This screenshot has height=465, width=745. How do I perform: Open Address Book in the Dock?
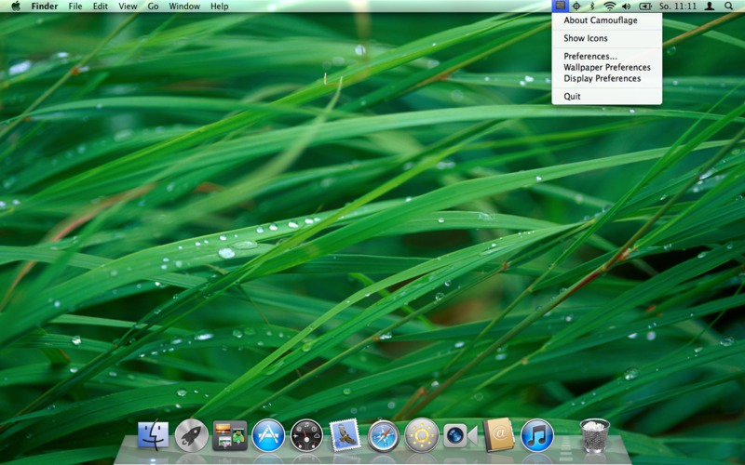pos(498,434)
